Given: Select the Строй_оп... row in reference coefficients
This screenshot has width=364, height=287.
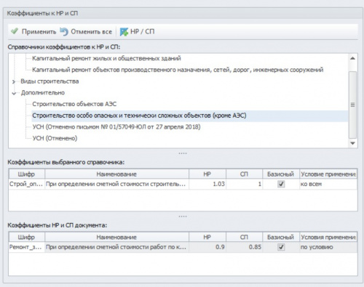Looking at the screenshot, I should [183, 184].
